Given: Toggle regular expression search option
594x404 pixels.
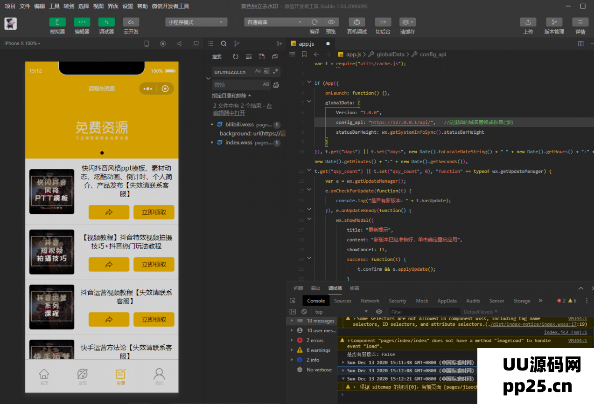Looking at the screenshot, I should [x=276, y=71].
